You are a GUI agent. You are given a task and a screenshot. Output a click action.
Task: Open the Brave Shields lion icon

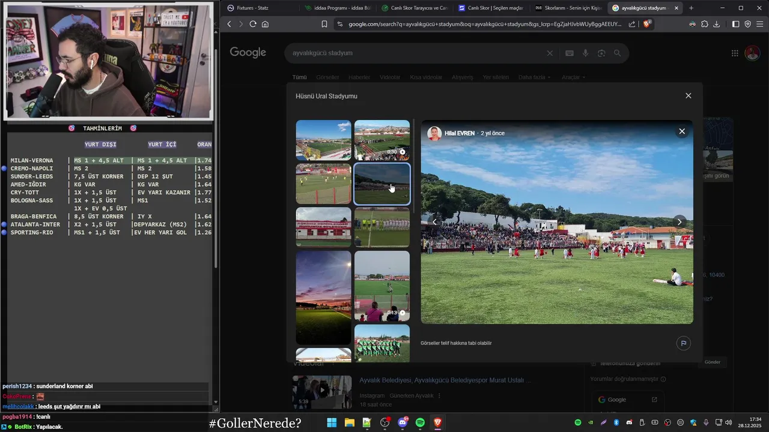click(x=647, y=24)
